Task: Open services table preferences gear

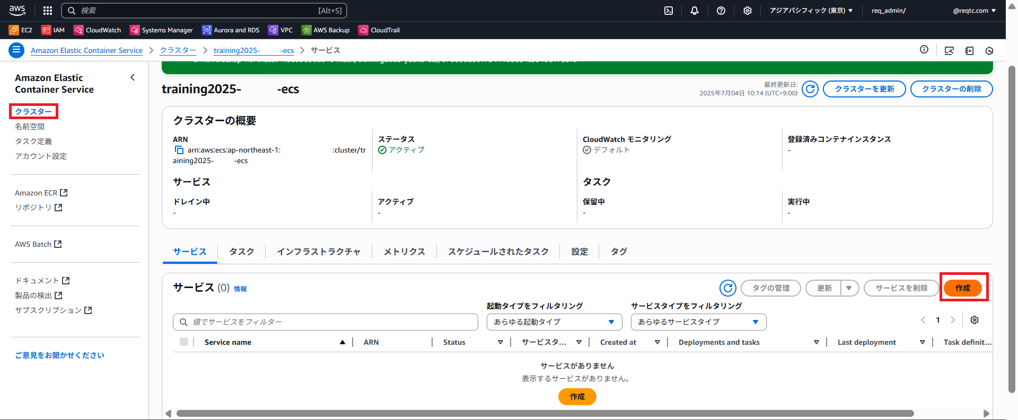Action: [975, 320]
